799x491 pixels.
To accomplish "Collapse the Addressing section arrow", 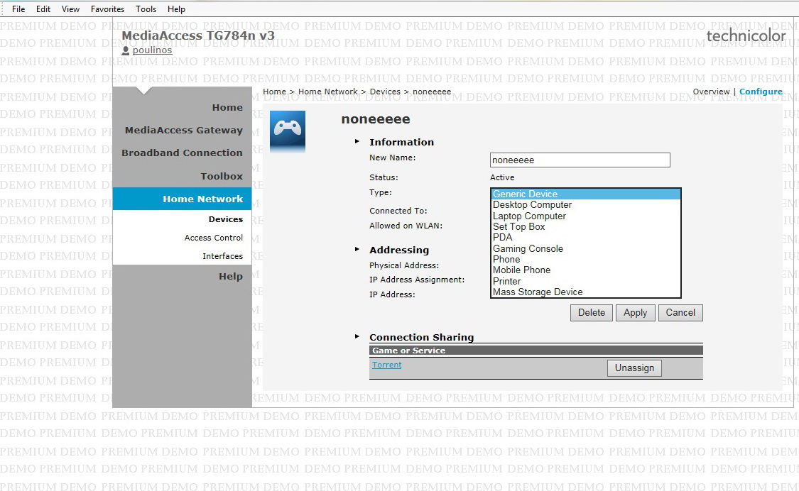I will pos(357,249).
